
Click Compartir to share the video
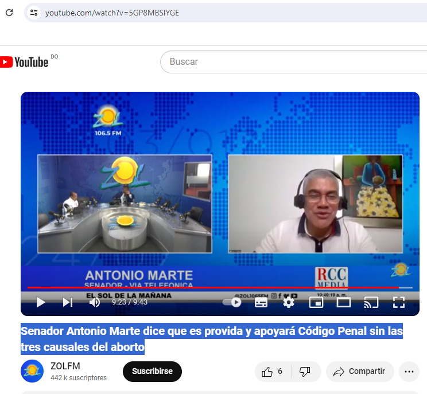(x=360, y=372)
